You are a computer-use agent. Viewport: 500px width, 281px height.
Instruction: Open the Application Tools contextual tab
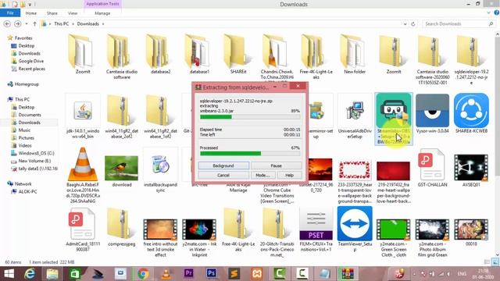click(x=102, y=4)
